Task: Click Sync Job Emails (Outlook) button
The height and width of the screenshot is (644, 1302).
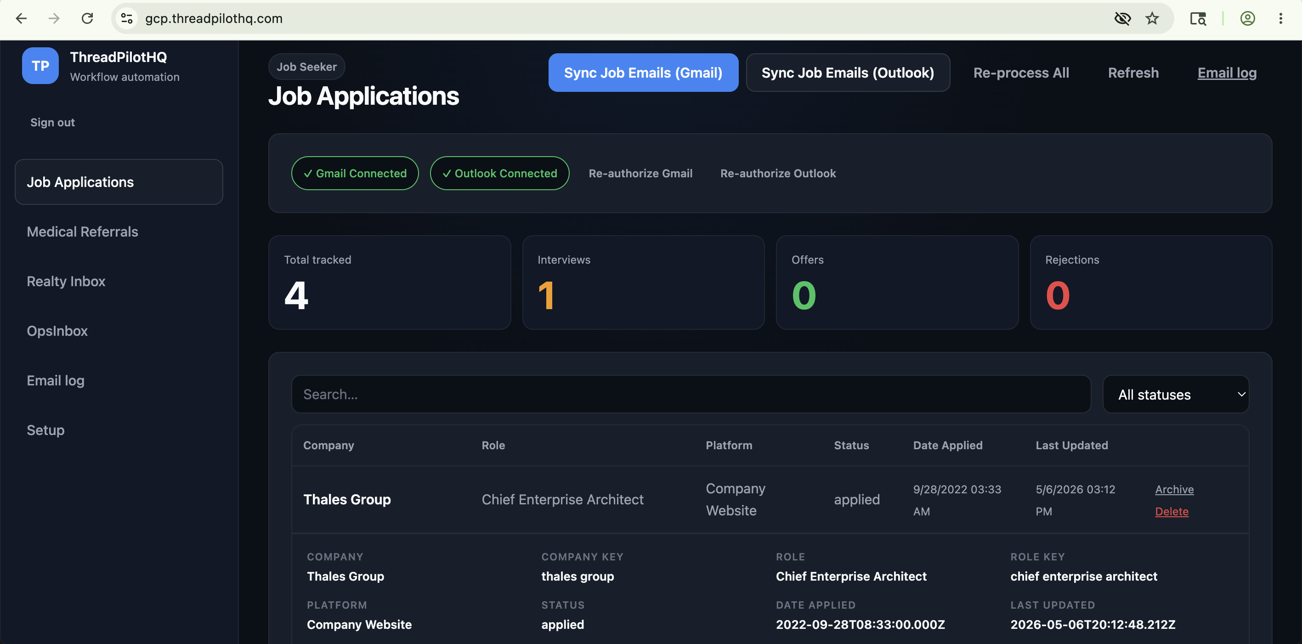Action: (848, 73)
